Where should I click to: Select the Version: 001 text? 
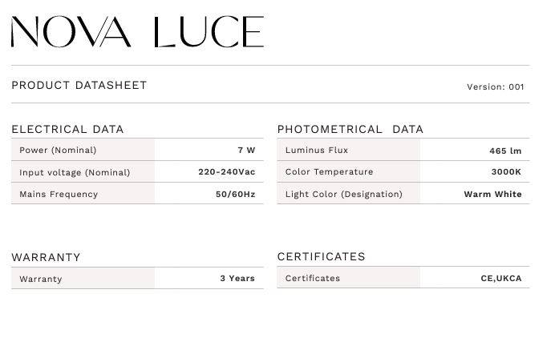point(495,86)
